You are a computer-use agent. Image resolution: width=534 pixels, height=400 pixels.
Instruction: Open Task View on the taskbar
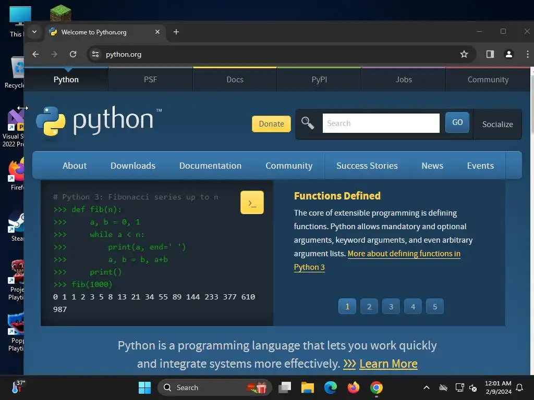pyautogui.click(x=285, y=387)
